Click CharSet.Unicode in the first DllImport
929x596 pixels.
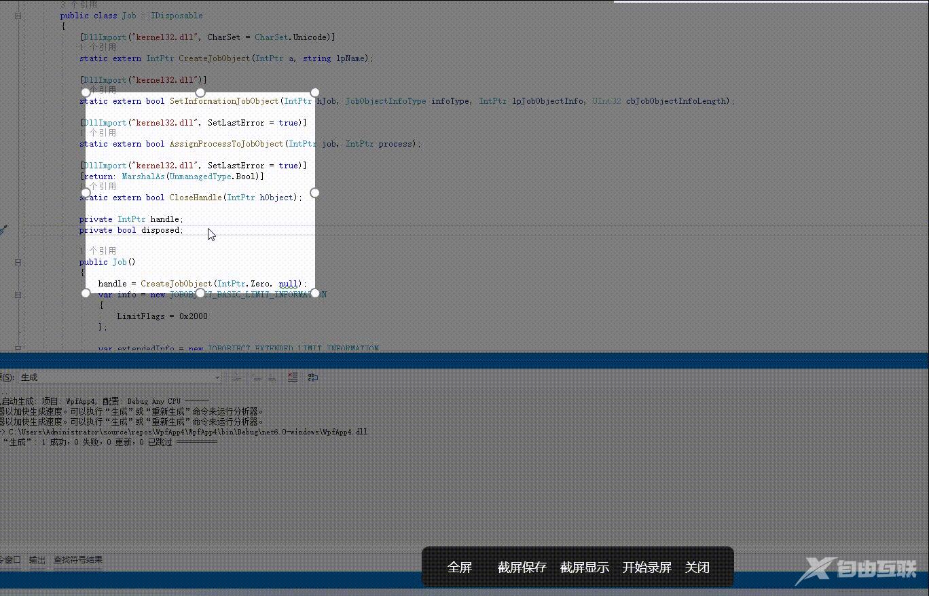[292, 37]
